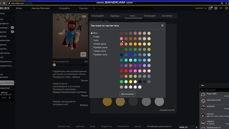229x129 pixels.
Task: Pick the black swatch
Action: coord(140,82)
